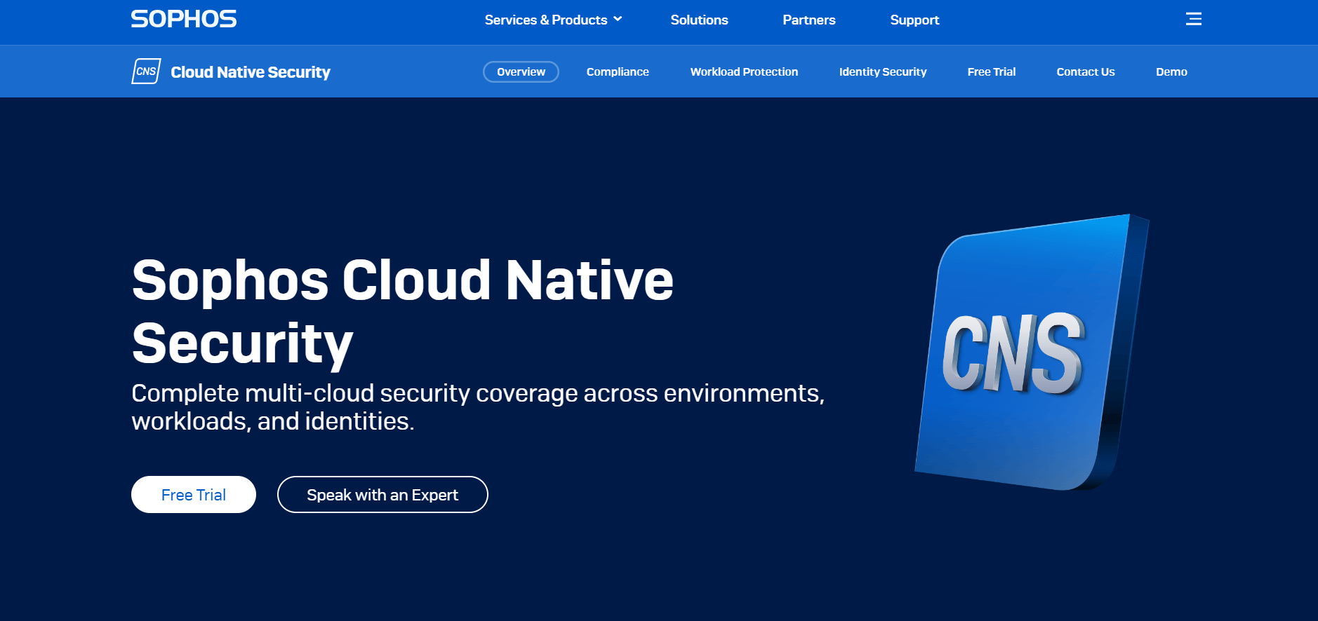Click Free Trial in sub-navigation
The height and width of the screenshot is (621, 1318).
coord(991,71)
